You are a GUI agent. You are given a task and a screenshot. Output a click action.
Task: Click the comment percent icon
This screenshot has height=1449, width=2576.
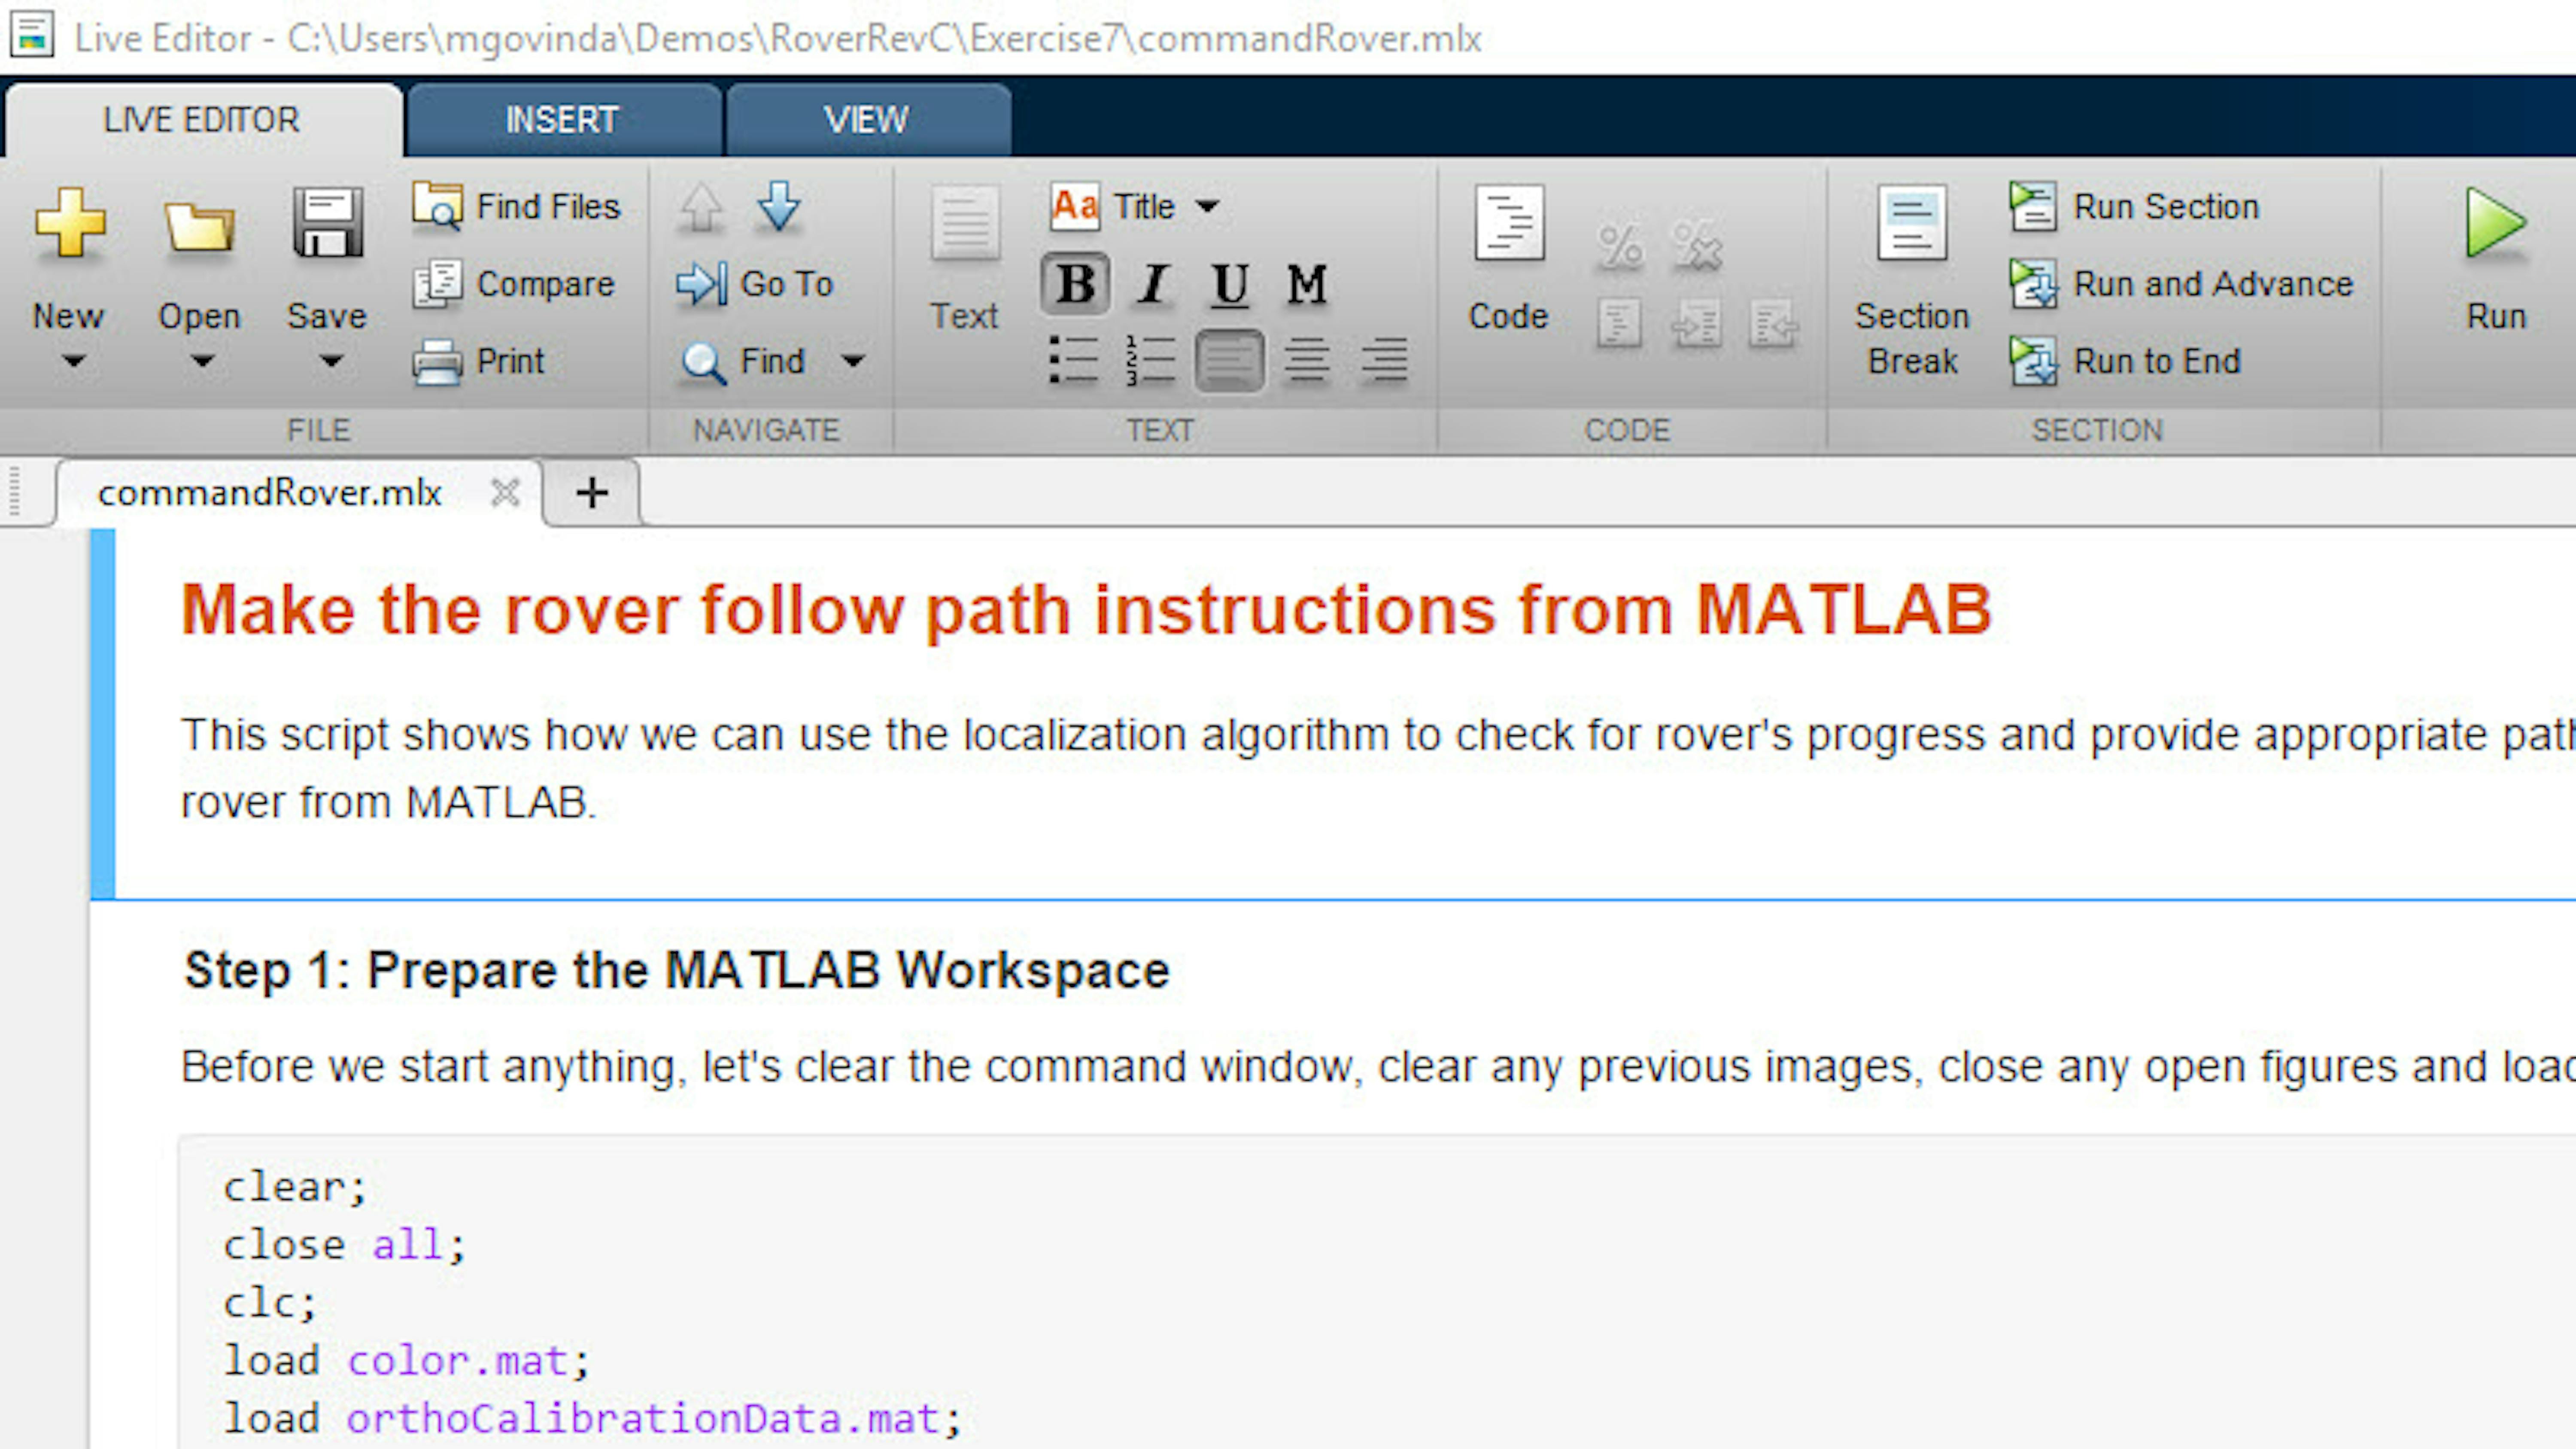1620,245
